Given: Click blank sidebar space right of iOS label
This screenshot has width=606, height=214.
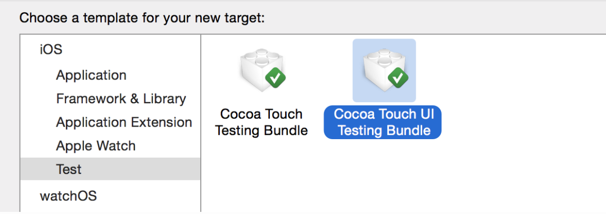Looking at the screenshot, I should click(131, 50).
